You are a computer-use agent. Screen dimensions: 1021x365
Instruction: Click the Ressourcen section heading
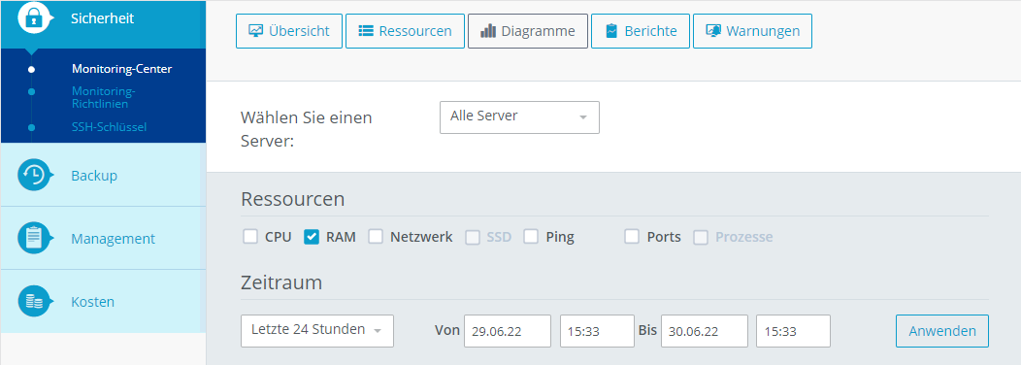pos(292,199)
